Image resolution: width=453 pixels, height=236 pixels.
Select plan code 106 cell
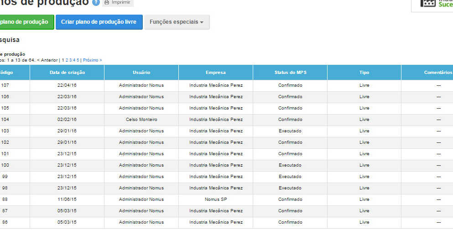click(x=15, y=97)
